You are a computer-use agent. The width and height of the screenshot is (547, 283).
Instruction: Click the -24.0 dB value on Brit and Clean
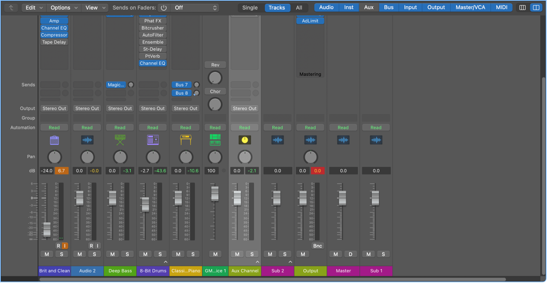click(47, 171)
